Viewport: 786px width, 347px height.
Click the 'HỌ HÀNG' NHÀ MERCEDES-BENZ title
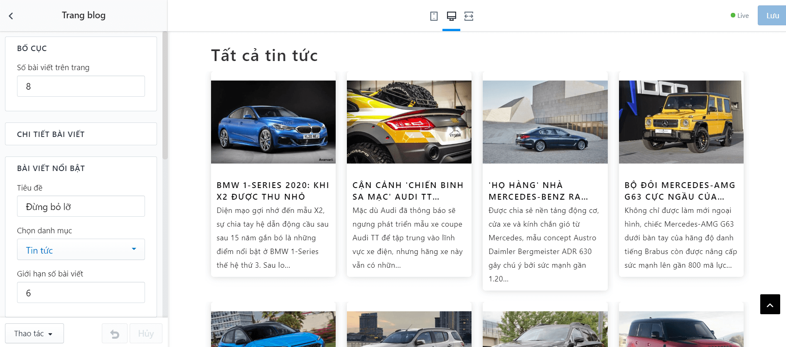pyautogui.click(x=538, y=191)
